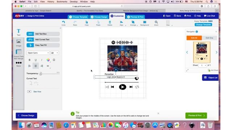232x130 pixels.
Task: Click the Safari address bar
Action: [81, 6]
